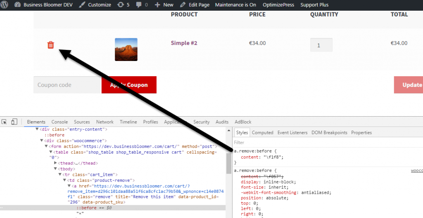
Task: Collapse the tbody element node
Action: coord(55,169)
